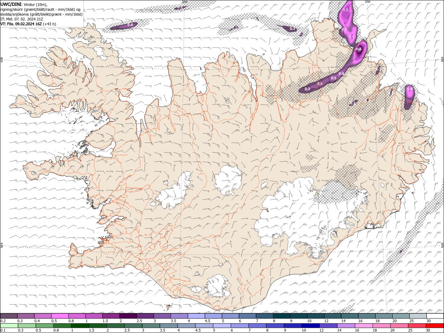Pick the light grey 25 swatch in upper legend
This screenshot has height=333, width=444.
(418, 316)
